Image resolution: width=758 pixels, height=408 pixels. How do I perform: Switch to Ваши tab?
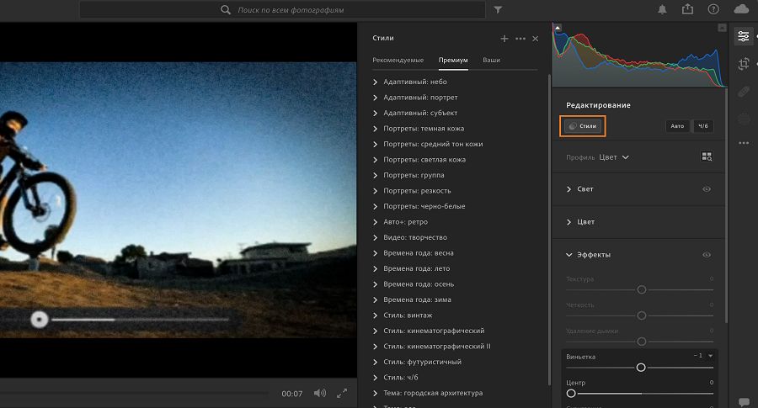pyautogui.click(x=491, y=61)
